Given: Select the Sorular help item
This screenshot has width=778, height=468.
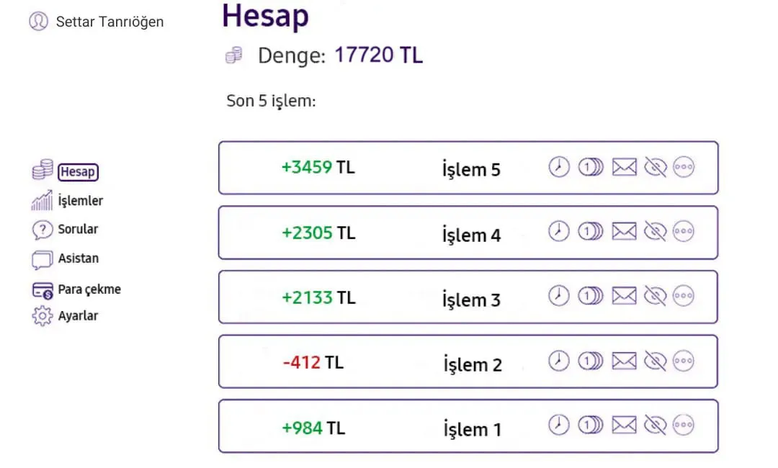Looking at the screenshot, I should (x=77, y=230).
